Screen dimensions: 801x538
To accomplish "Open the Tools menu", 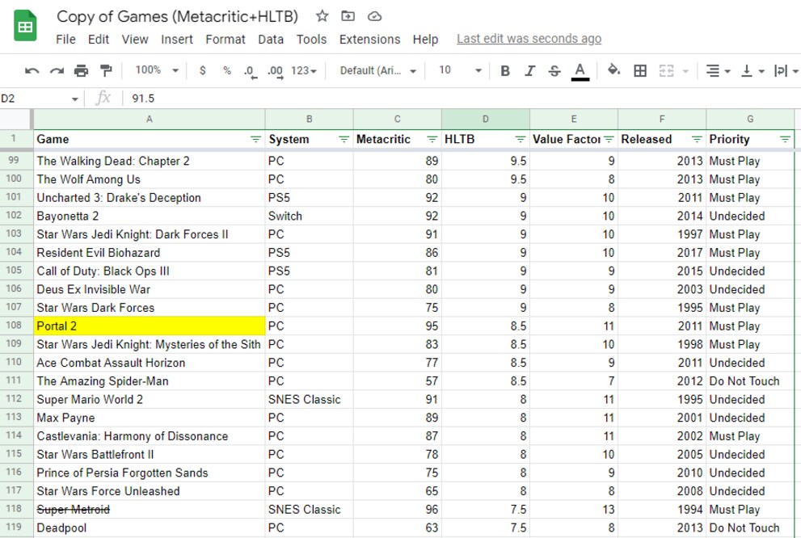I will click(x=312, y=40).
